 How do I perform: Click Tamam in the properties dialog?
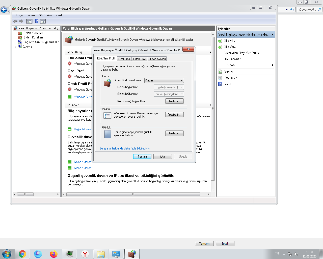142,157
